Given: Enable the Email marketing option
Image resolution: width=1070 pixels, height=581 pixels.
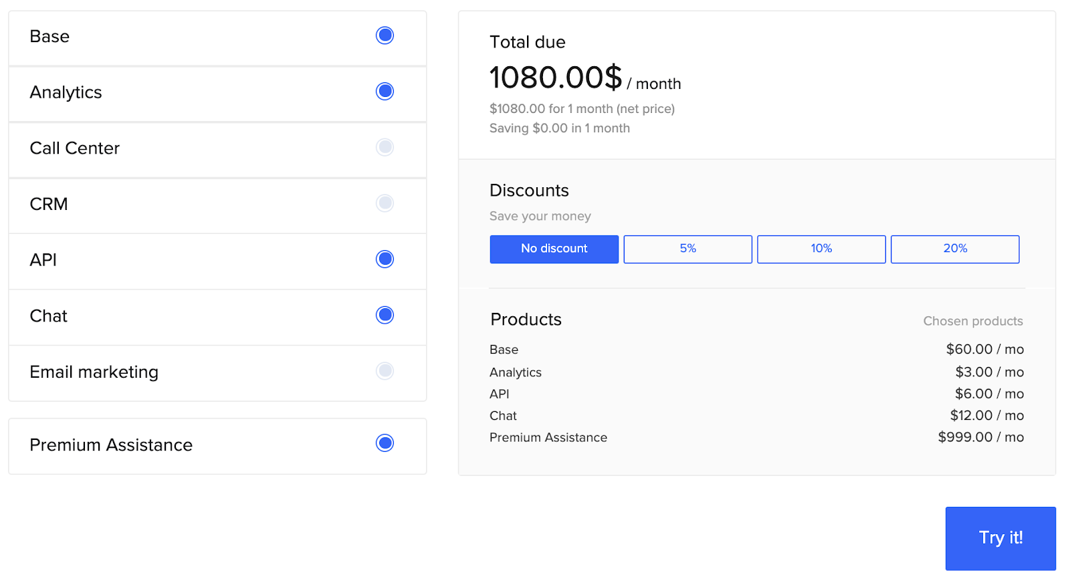Looking at the screenshot, I should pyautogui.click(x=385, y=370).
